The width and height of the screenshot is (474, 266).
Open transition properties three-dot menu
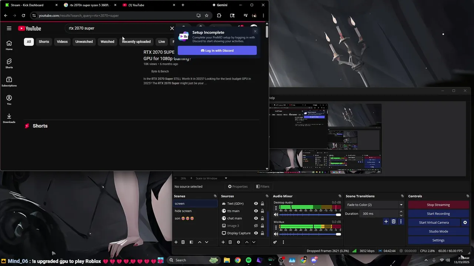[x=401, y=221]
